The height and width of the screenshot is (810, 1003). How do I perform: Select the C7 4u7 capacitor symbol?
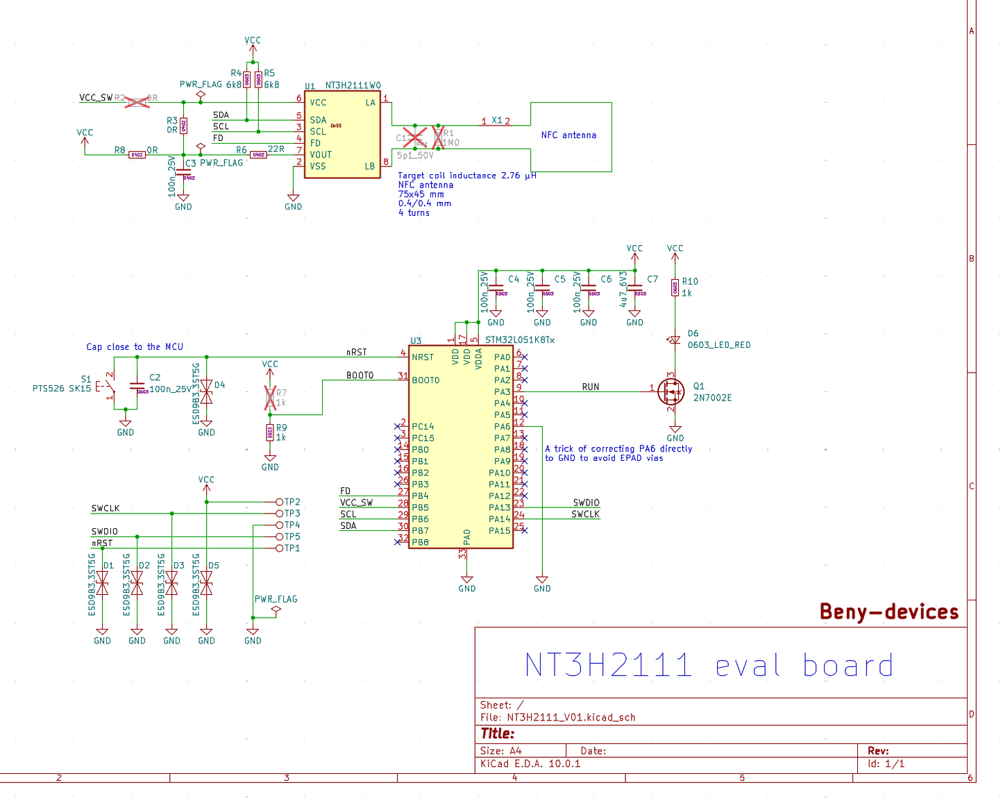tap(634, 287)
